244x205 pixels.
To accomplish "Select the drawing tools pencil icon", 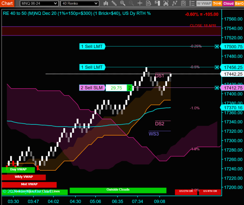I will tap(114, 3).
